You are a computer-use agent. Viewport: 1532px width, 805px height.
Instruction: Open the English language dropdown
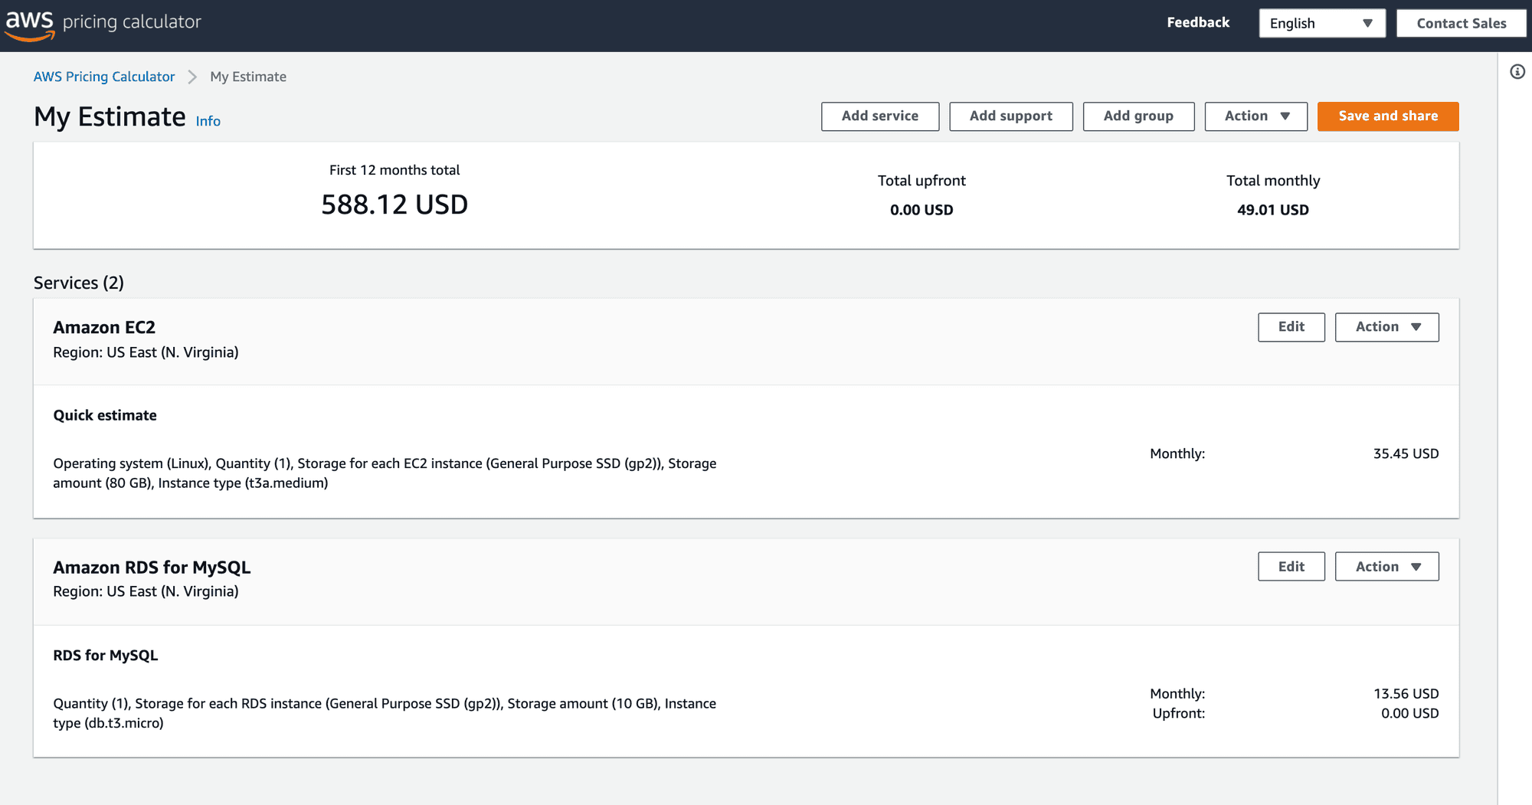click(1322, 23)
